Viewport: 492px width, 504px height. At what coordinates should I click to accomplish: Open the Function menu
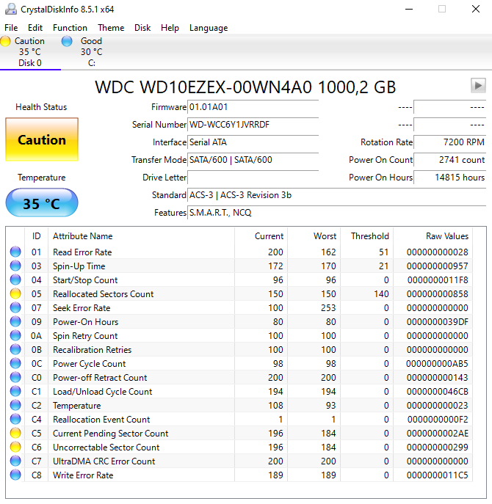70,28
